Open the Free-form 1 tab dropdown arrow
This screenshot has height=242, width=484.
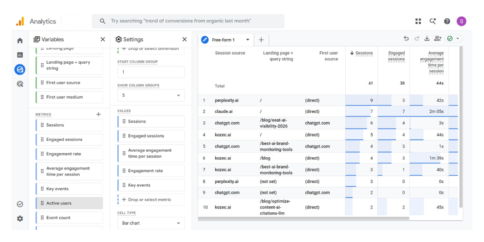click(x=248, y=40)
